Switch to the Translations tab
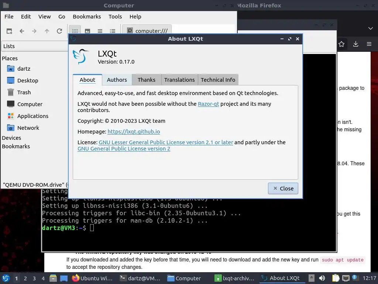 coord(179,80)
